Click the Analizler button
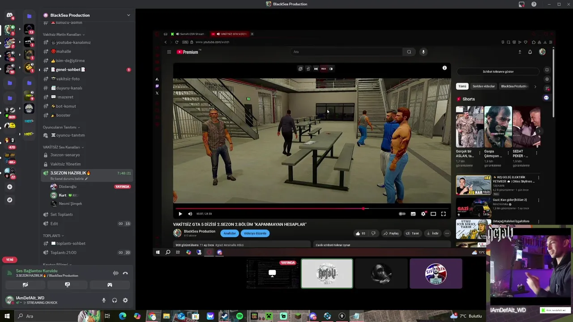Viewport: 573px width, 322px height. point(230,233)
